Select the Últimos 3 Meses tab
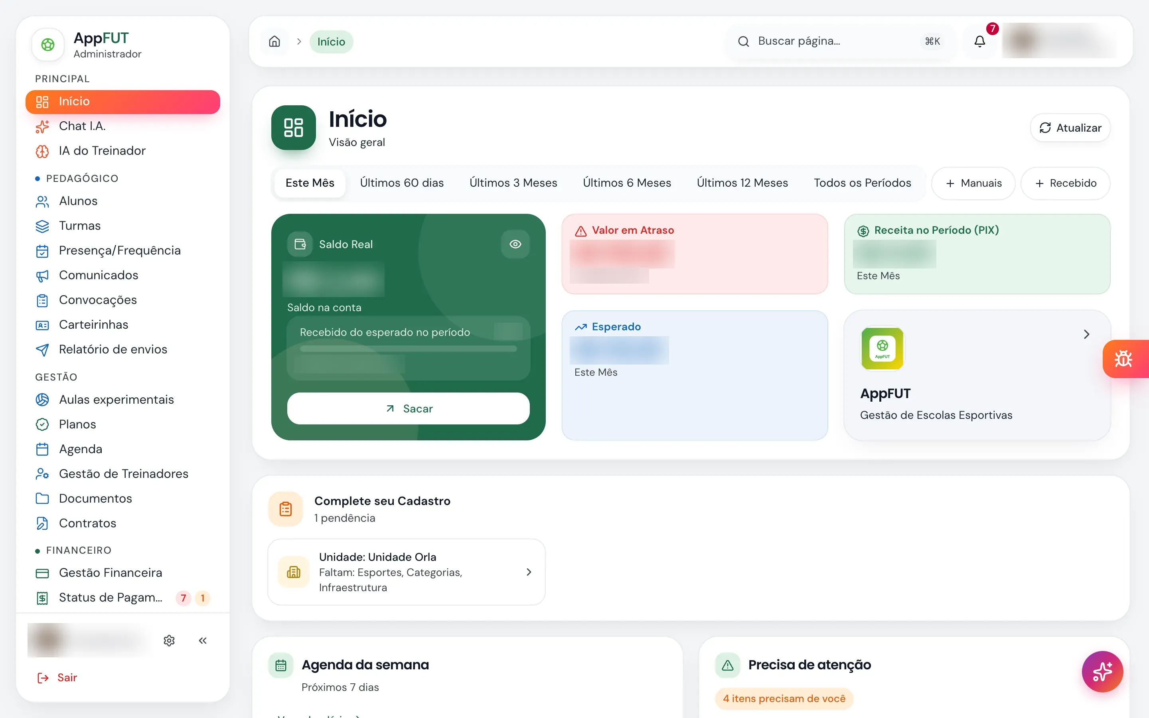1149x718 pixels. coord(513,183)
